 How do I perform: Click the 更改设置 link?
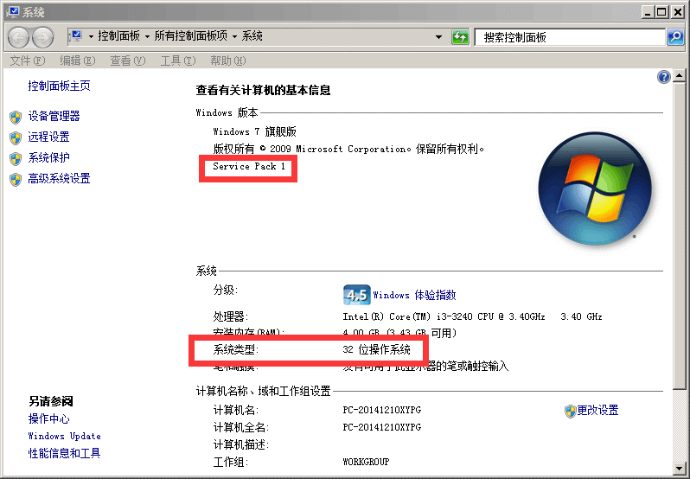click(x=598, y=411)
